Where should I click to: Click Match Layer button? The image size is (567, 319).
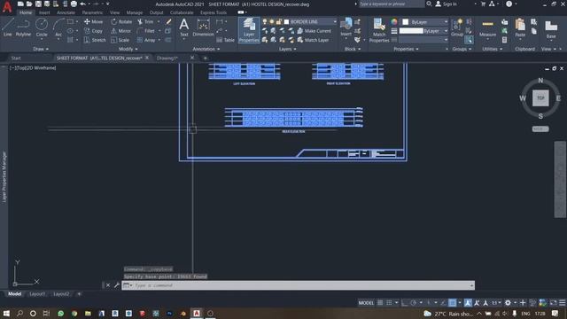pos(313,40)
